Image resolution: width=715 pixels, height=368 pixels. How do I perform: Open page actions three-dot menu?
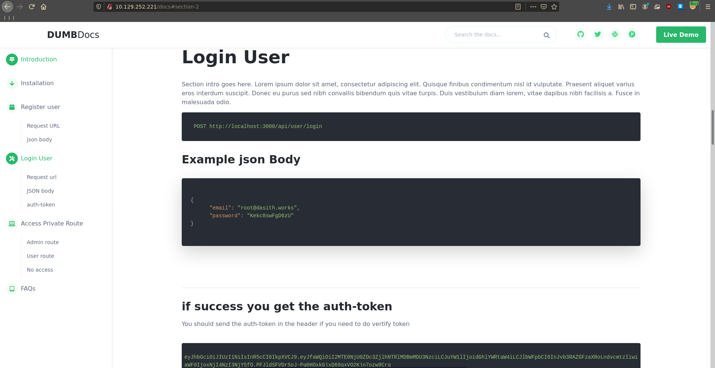pyautogui.click(x=533, y=7)
